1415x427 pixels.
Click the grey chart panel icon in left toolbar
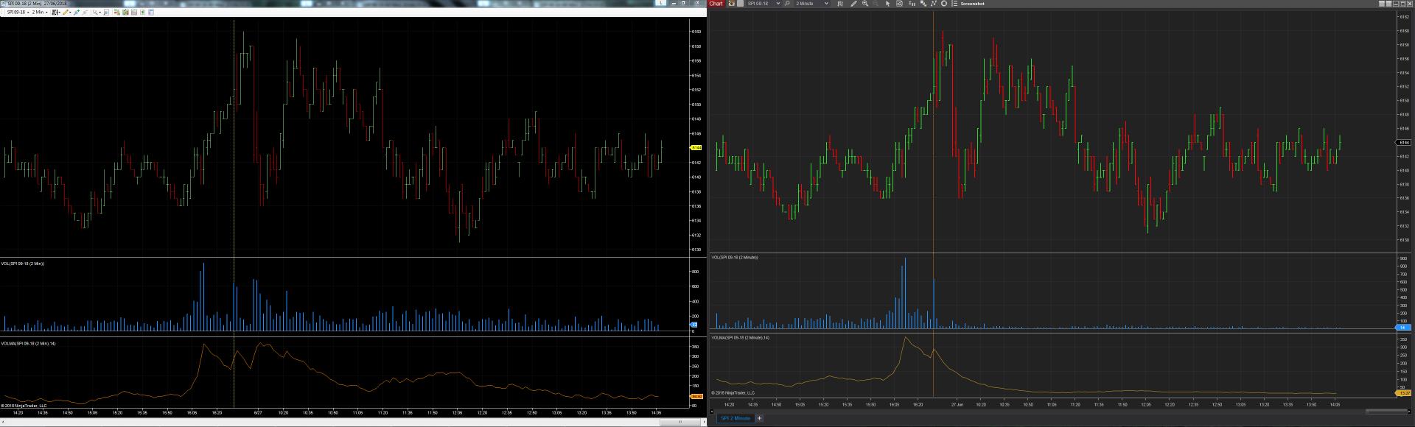[134, 13]
